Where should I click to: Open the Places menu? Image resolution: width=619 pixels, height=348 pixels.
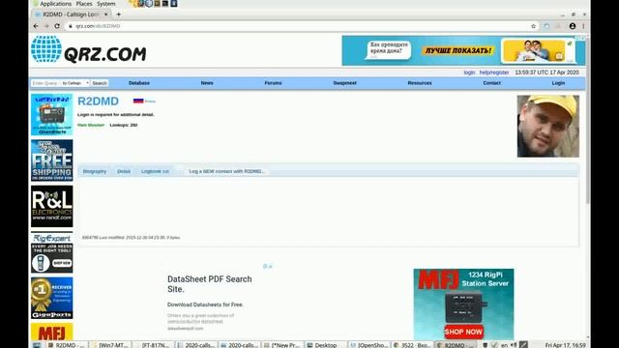[84, 4]
